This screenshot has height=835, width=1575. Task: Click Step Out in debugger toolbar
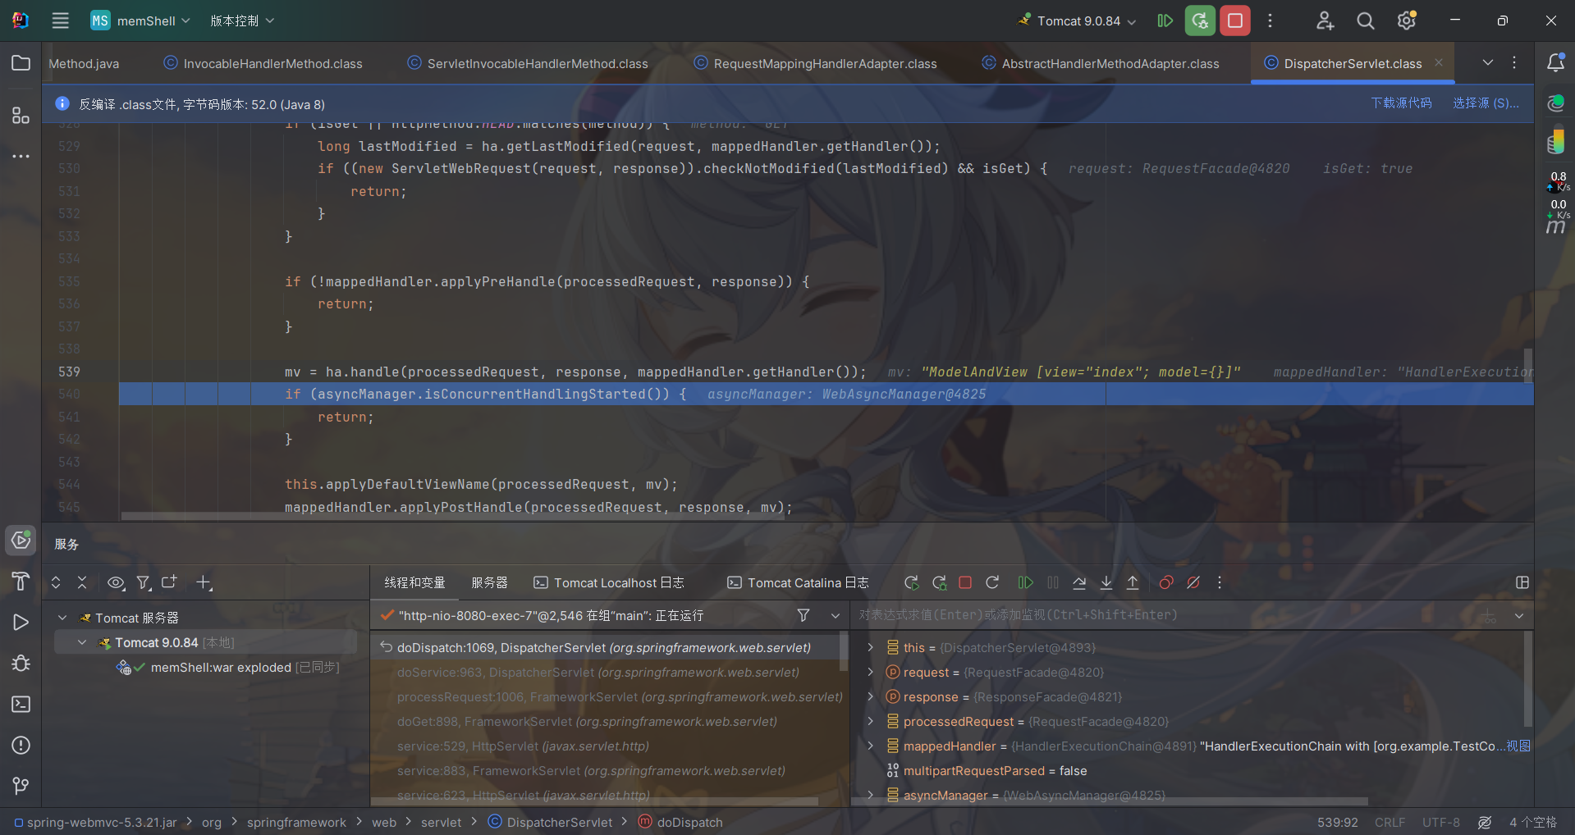[x=1133, y=582]
